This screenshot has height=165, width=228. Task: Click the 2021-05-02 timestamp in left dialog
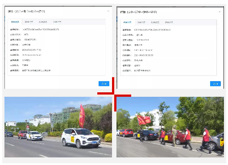32,50
